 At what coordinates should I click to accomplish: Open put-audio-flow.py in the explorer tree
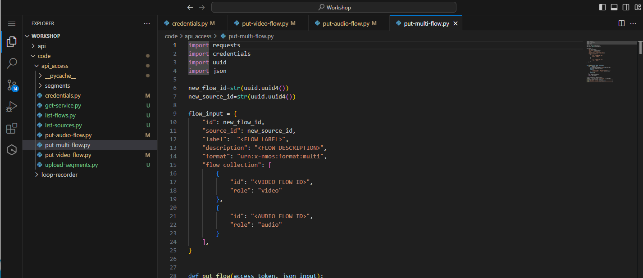[x=90, y=135]
